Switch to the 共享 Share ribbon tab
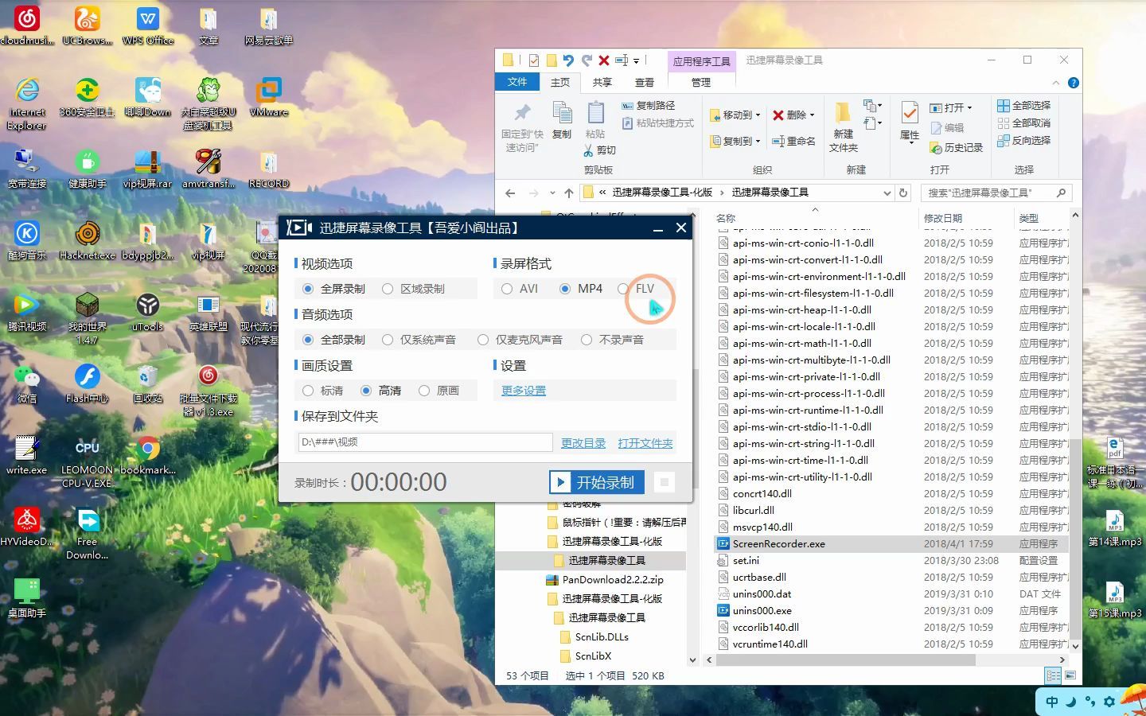Image resolution: width=1146 pixels, height=716 pixels. [x=602, y=82]
